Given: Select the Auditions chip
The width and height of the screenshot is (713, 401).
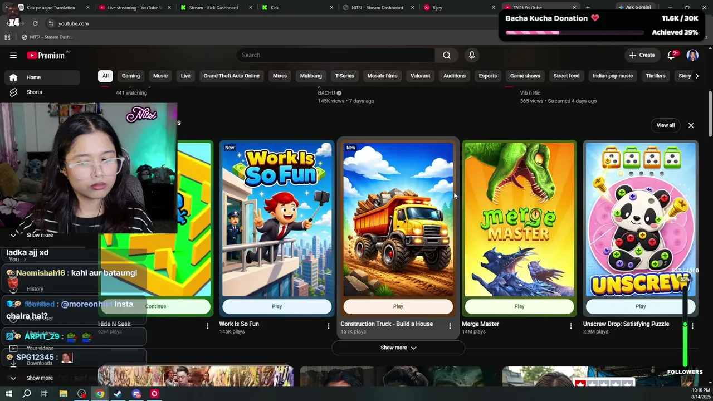Looking at the screenshot, I should coord(455,76).
